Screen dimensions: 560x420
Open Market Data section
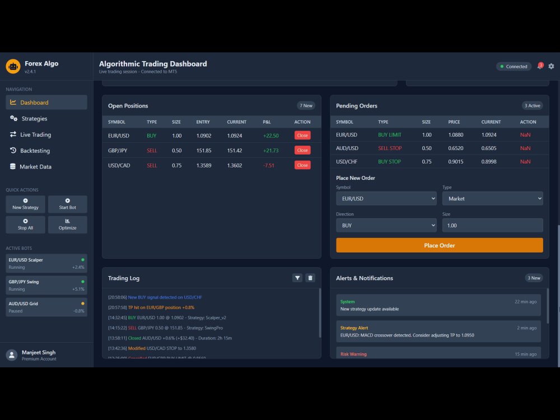tap(46, 167)
